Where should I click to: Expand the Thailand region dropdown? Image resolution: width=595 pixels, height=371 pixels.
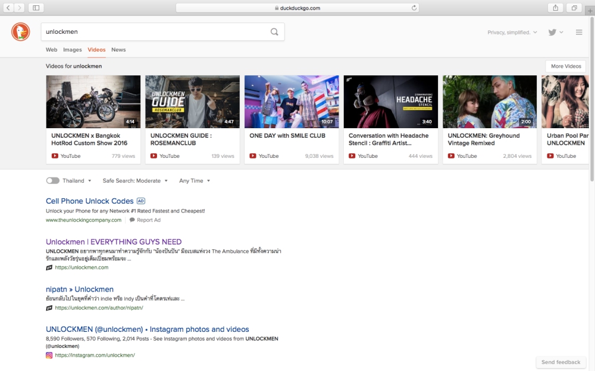click(x=77, y=180)
